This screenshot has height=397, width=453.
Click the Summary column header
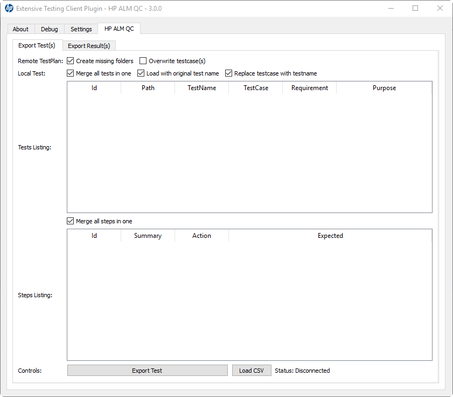tap(148, 236)
